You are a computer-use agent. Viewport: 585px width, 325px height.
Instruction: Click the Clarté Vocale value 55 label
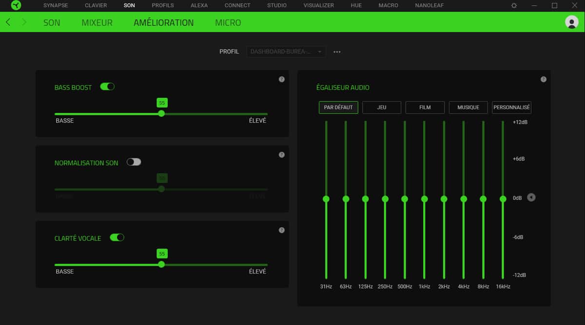[162, 253]
